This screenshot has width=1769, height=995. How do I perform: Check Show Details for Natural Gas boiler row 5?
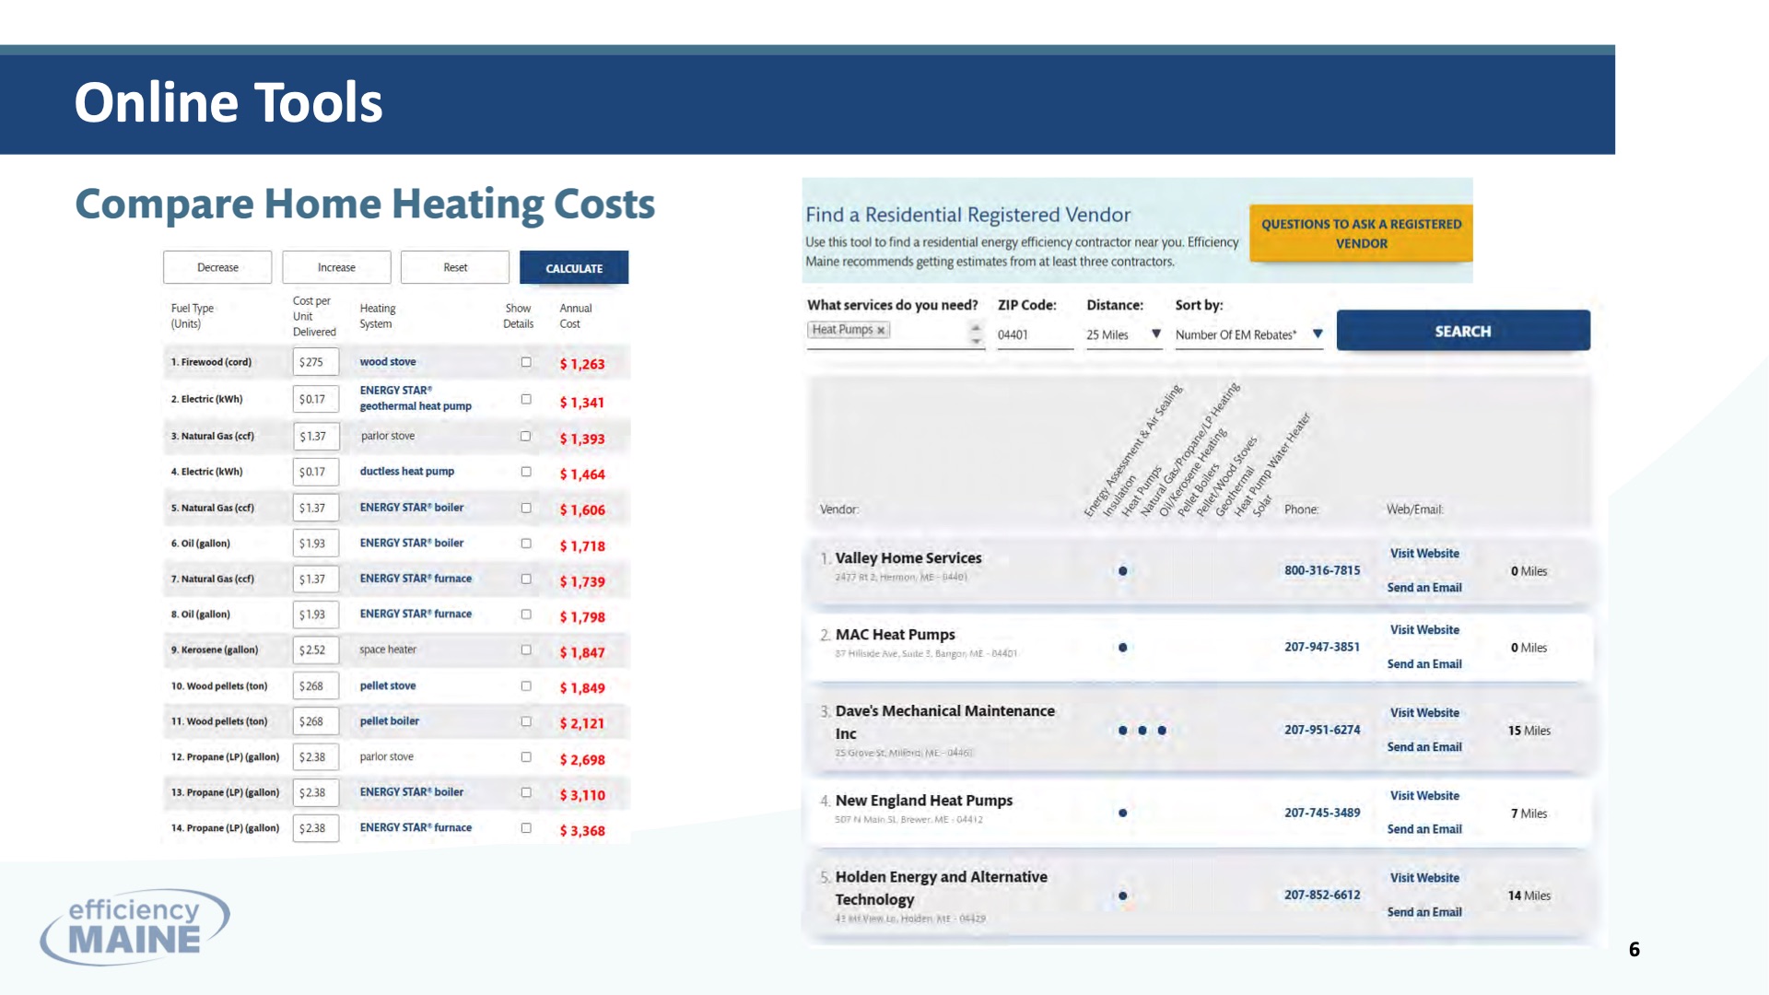coord(526,508)
